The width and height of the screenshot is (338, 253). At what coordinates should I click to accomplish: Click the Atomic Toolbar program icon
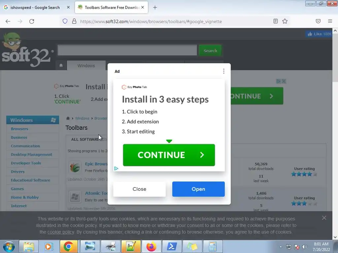click(x=75, y=197)
